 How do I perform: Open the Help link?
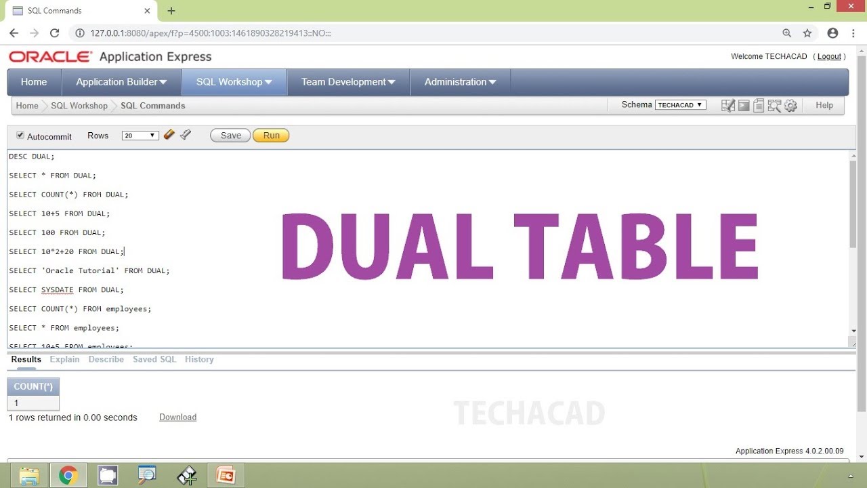[824, 105]
